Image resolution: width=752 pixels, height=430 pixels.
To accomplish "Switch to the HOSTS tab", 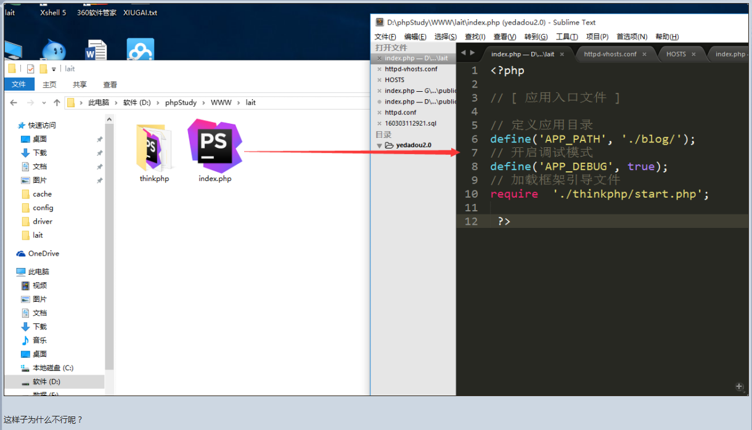I will 676,54.
